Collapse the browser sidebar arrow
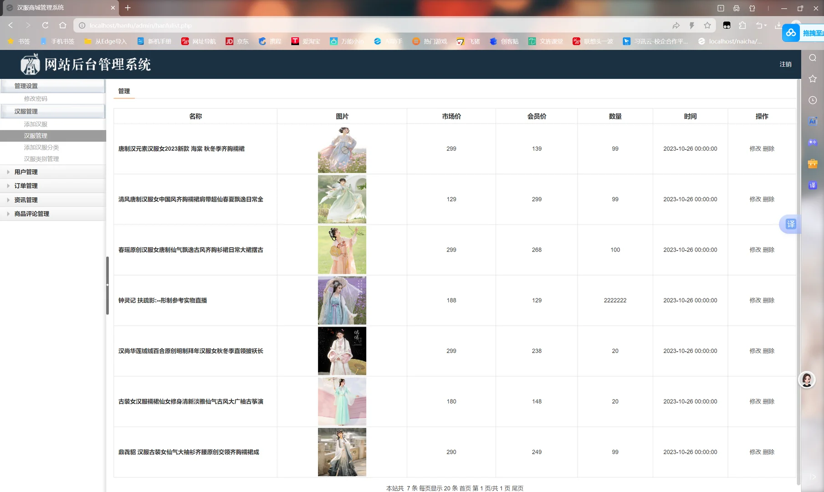The height and width of the screenshot is (492, 824). [813, 477]
